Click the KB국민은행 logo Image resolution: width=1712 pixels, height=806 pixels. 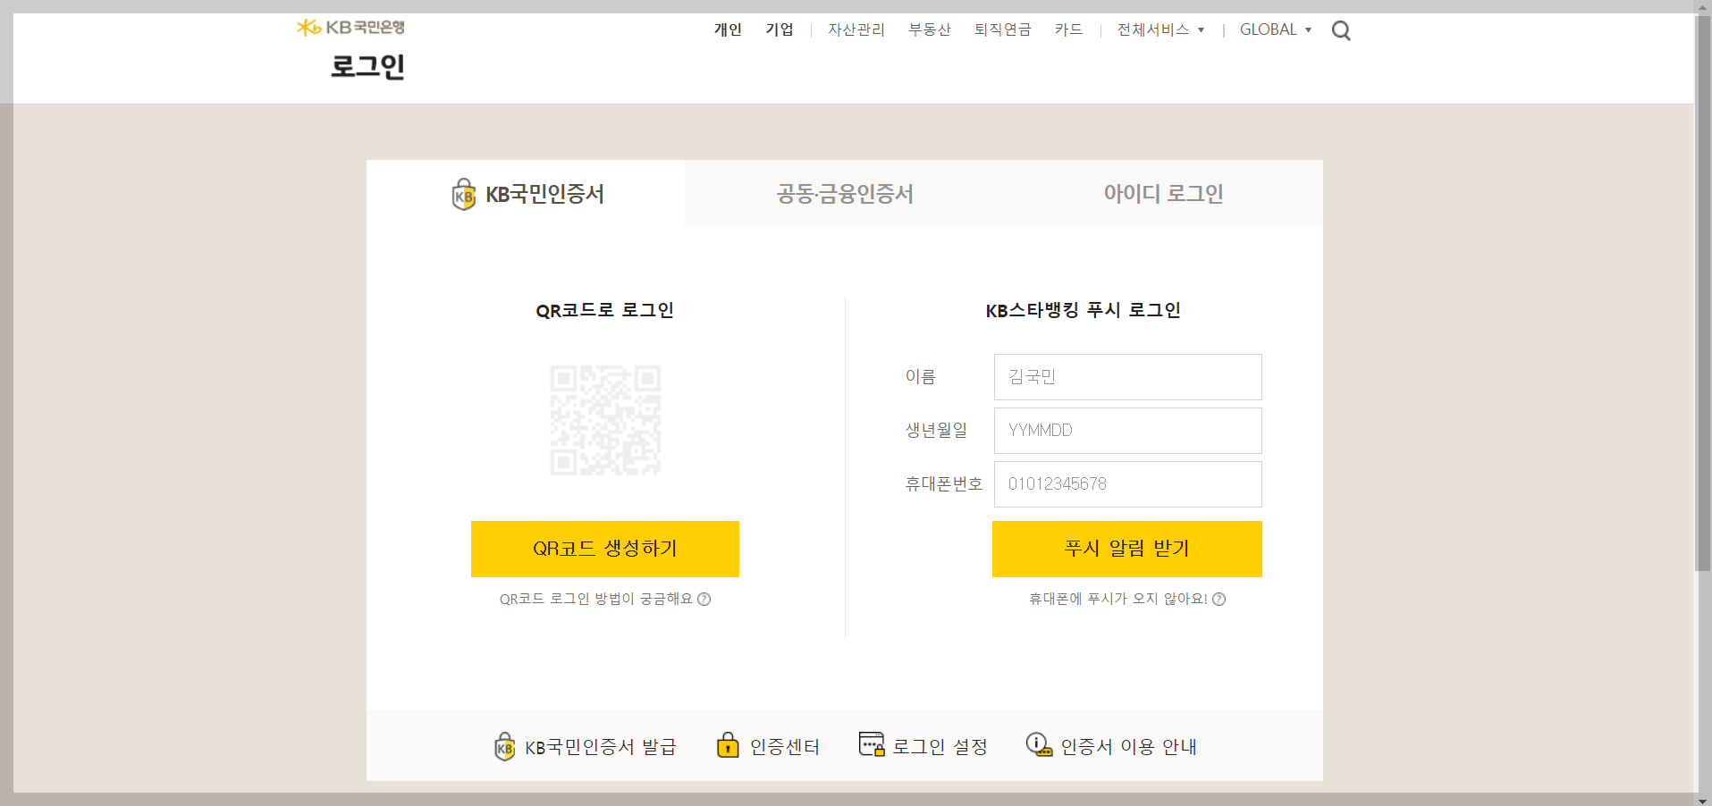[x=350, y=26]
